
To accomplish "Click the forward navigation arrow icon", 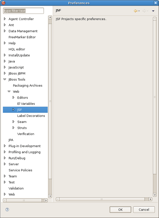I will click(x=144, y=11).
